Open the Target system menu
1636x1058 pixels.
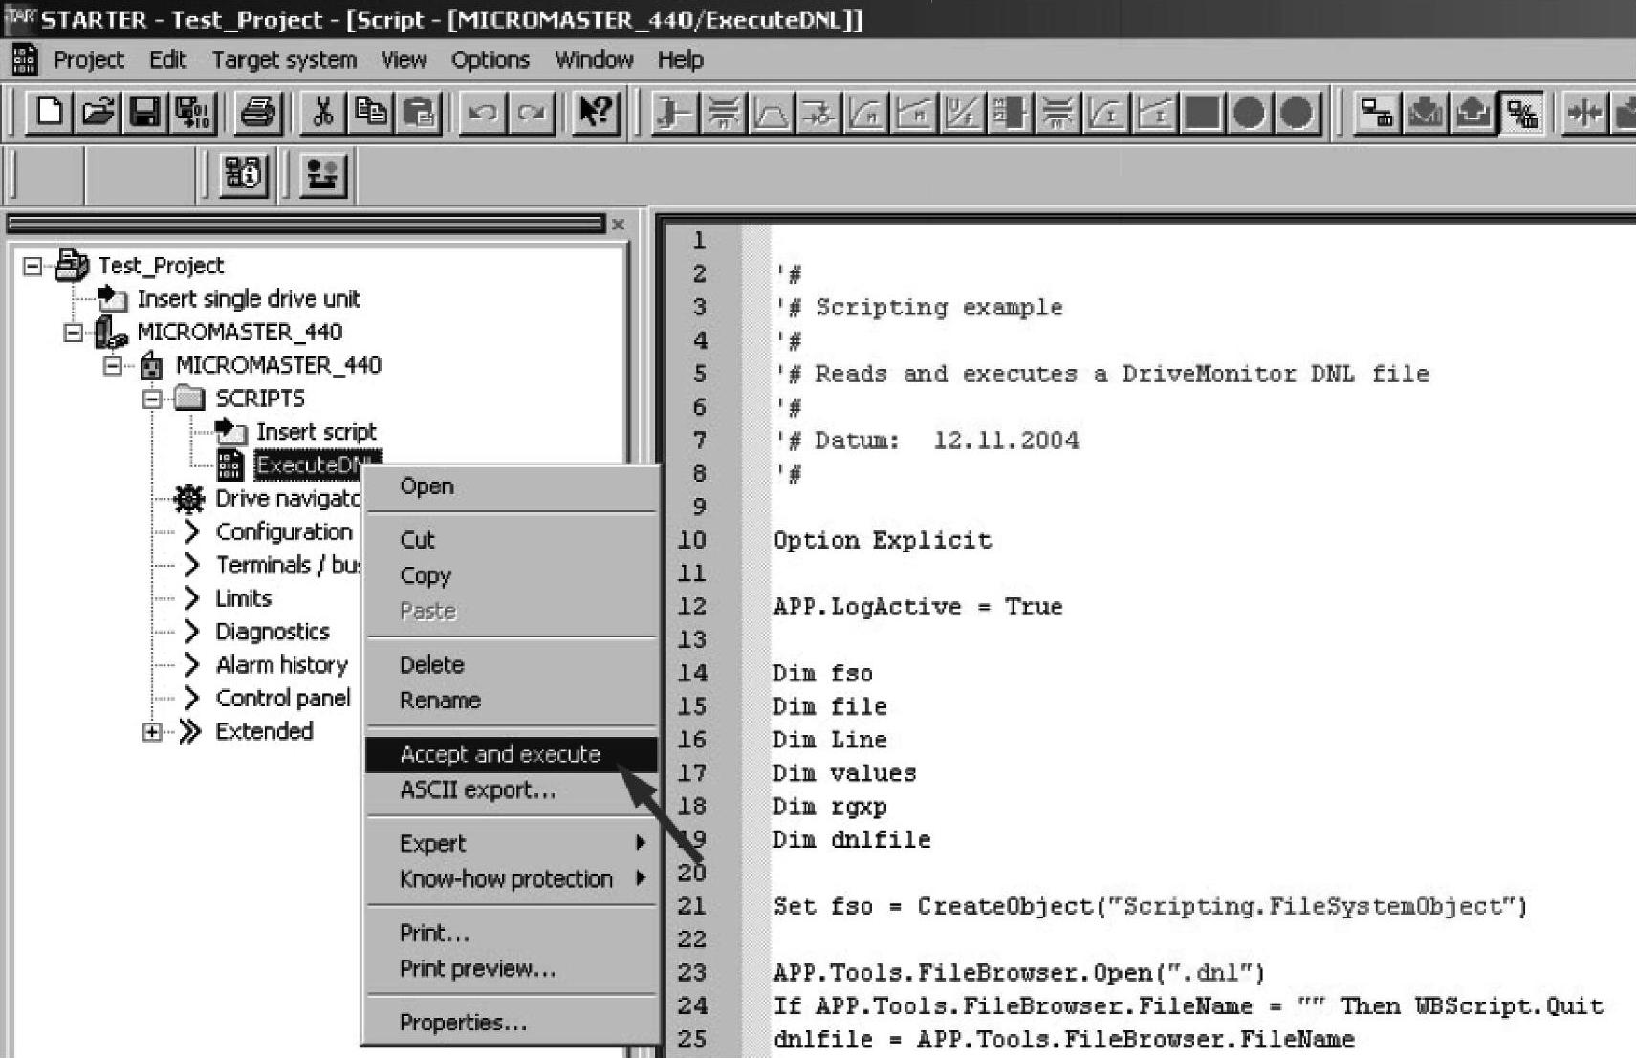coord(284,60)
